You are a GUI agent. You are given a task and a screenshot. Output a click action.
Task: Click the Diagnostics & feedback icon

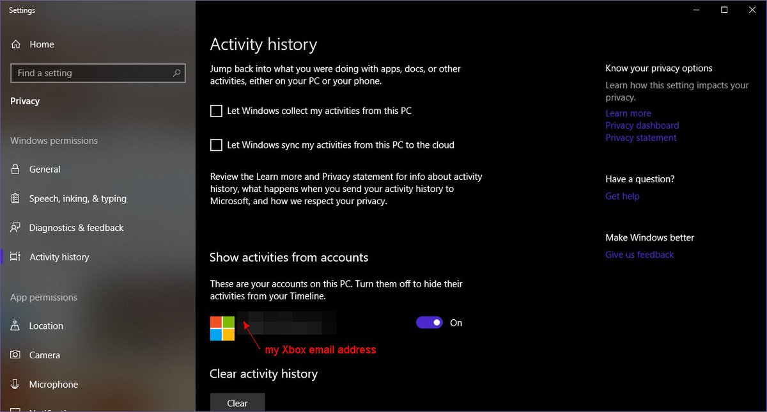coord(16,228)
